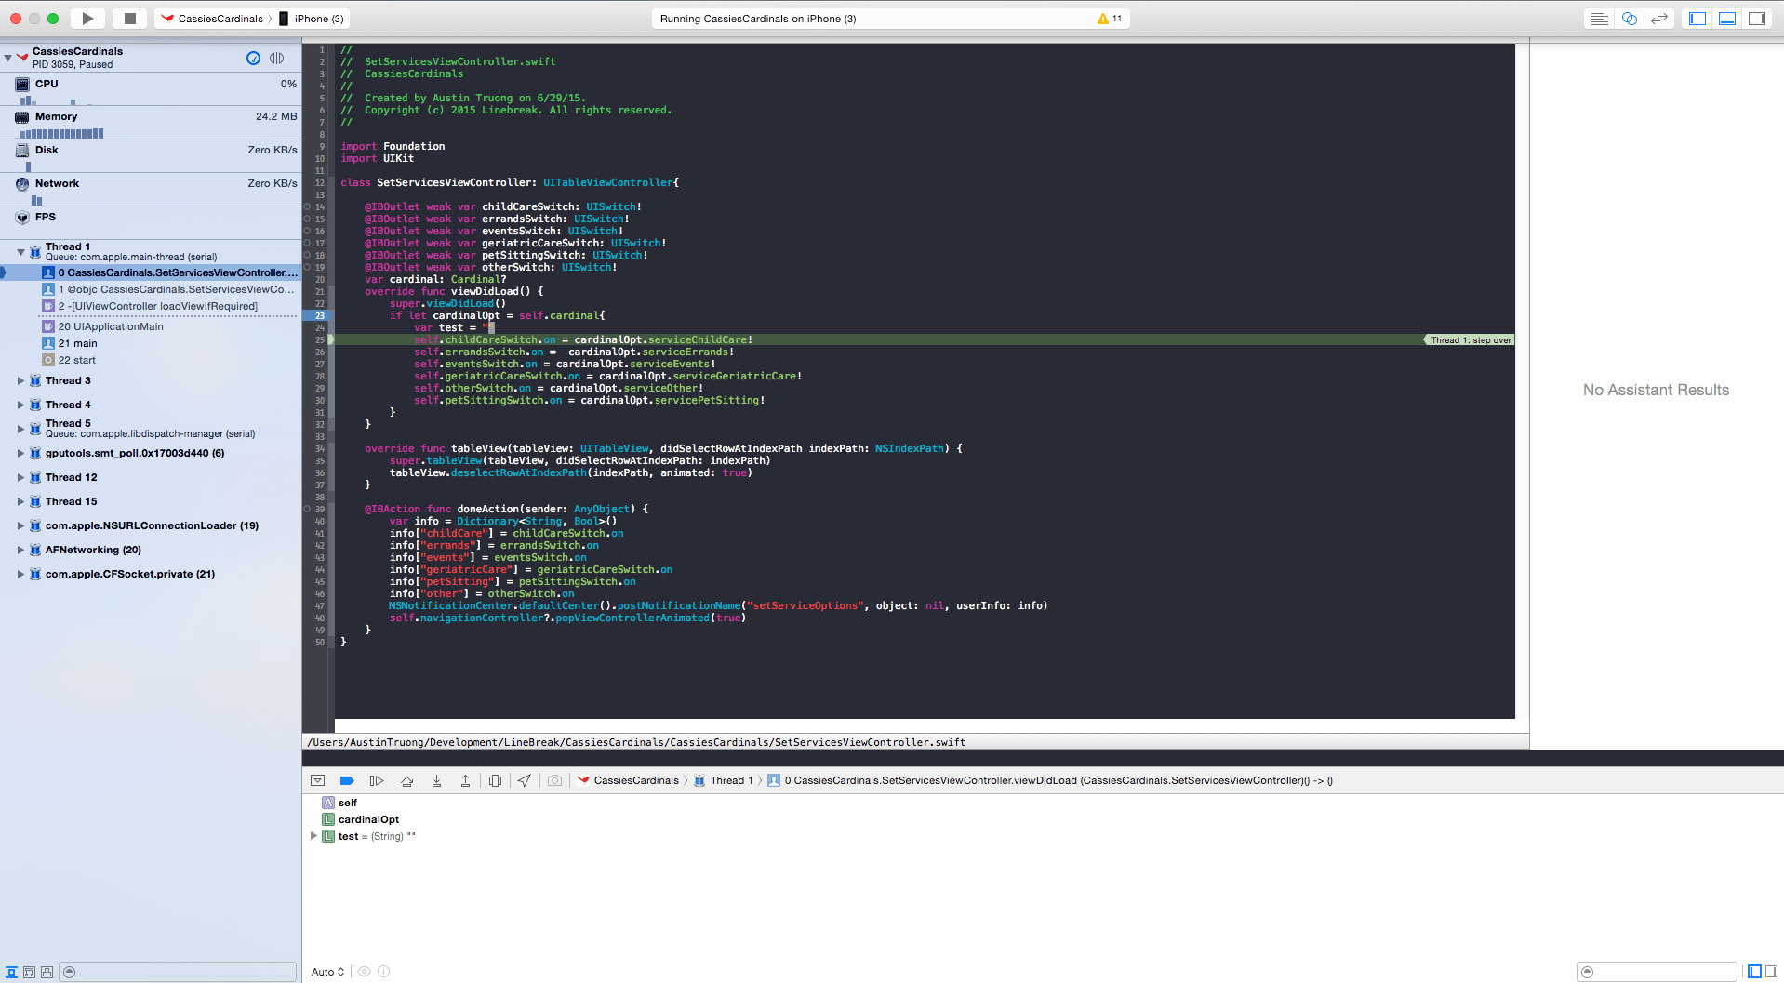Toggle the third debug navigator filter icon
The image size is (1784, 983).
pos(47,972)
